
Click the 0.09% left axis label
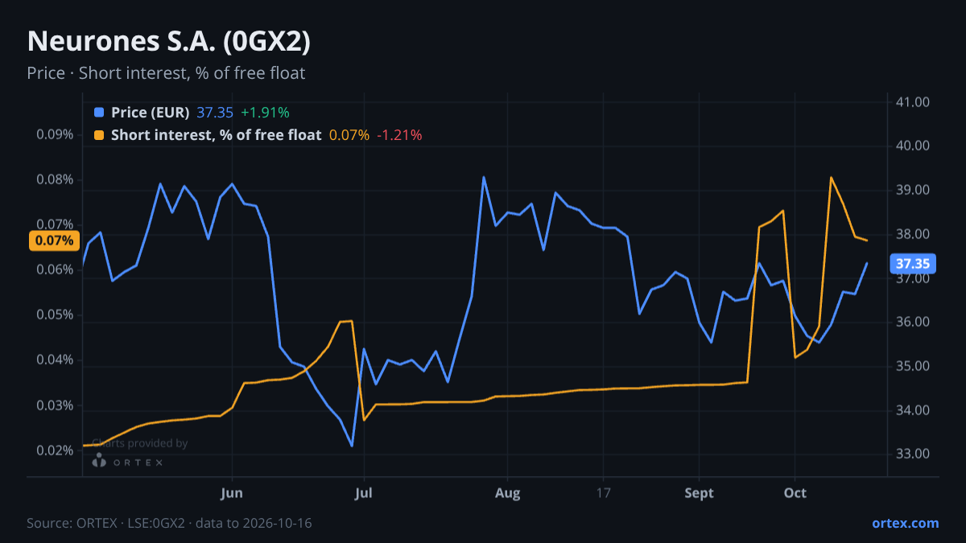coord(55,134)
